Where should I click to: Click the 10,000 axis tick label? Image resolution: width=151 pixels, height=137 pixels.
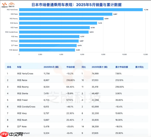tap(124, 55)
